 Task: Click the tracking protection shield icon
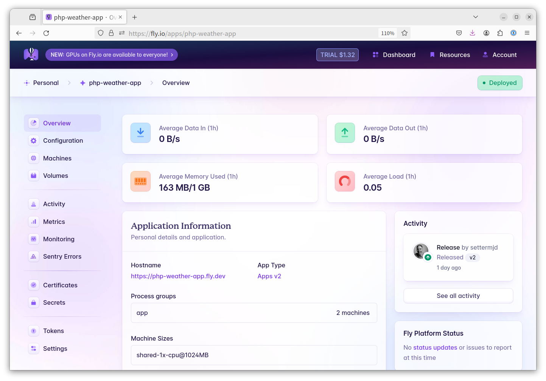pos(101,33)
